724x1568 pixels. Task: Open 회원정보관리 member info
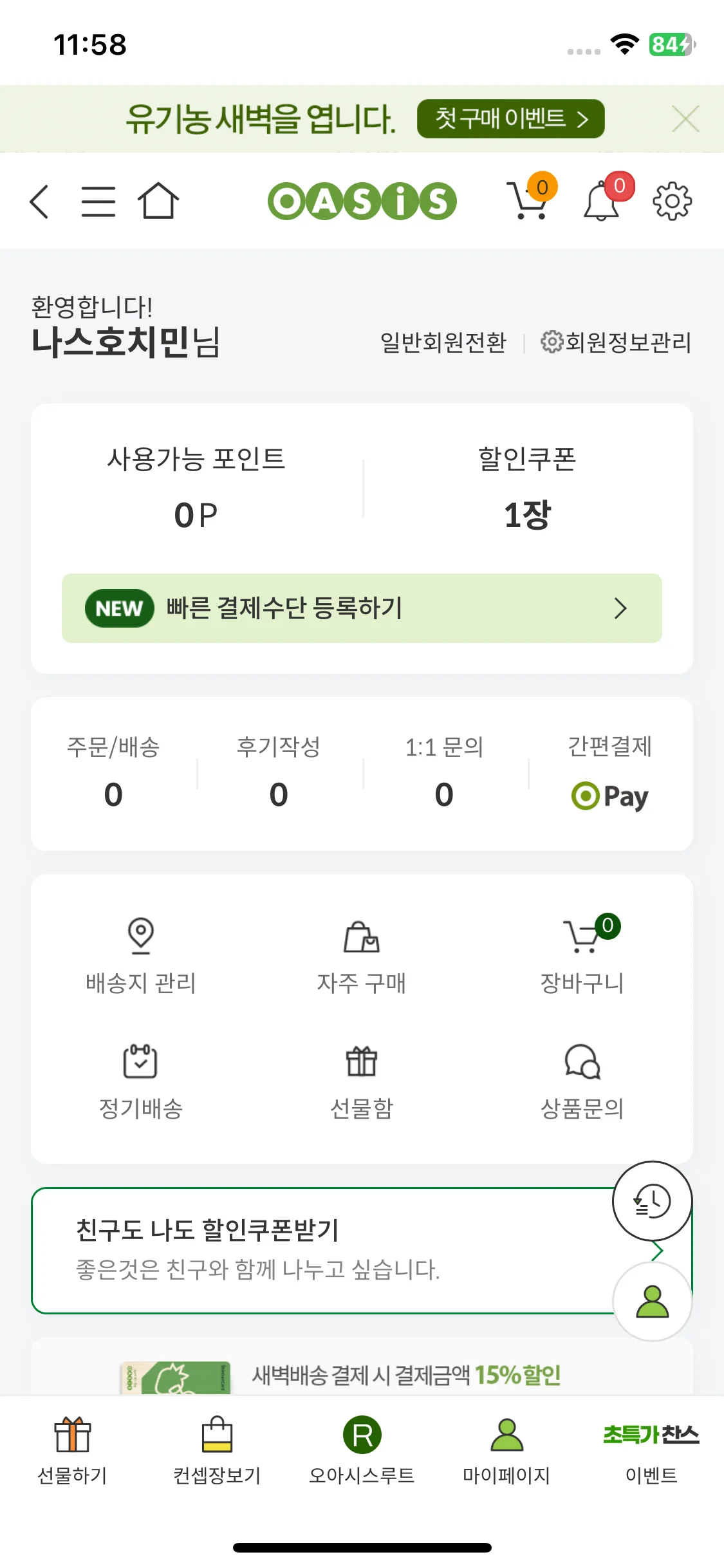[617, 342]
